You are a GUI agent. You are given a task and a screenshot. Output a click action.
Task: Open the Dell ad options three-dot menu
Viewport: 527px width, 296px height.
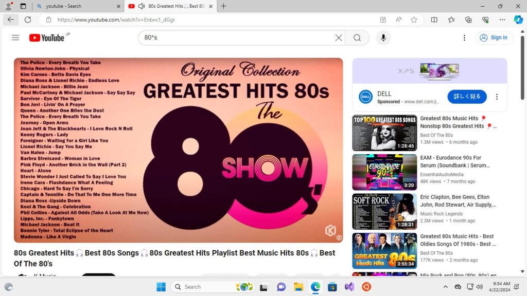tap(497, 97)
